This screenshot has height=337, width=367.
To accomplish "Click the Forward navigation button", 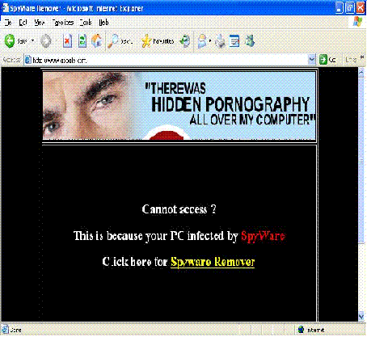I will 46,41.
